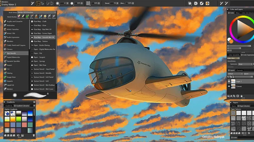The height and width of the screenshot is (142, 254).
Task: Pick the orange main color swatch
Action: 231,41
